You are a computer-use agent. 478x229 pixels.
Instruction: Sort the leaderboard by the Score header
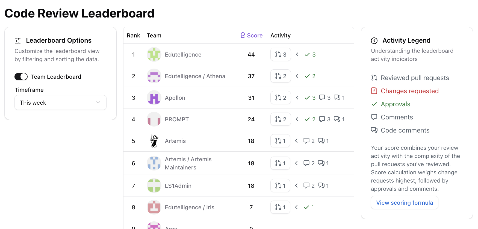click(x=255, y=35)
